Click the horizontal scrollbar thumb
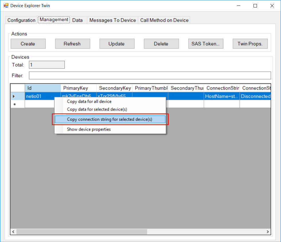This screenshot has width=281, height=242. tap(82, 232)
